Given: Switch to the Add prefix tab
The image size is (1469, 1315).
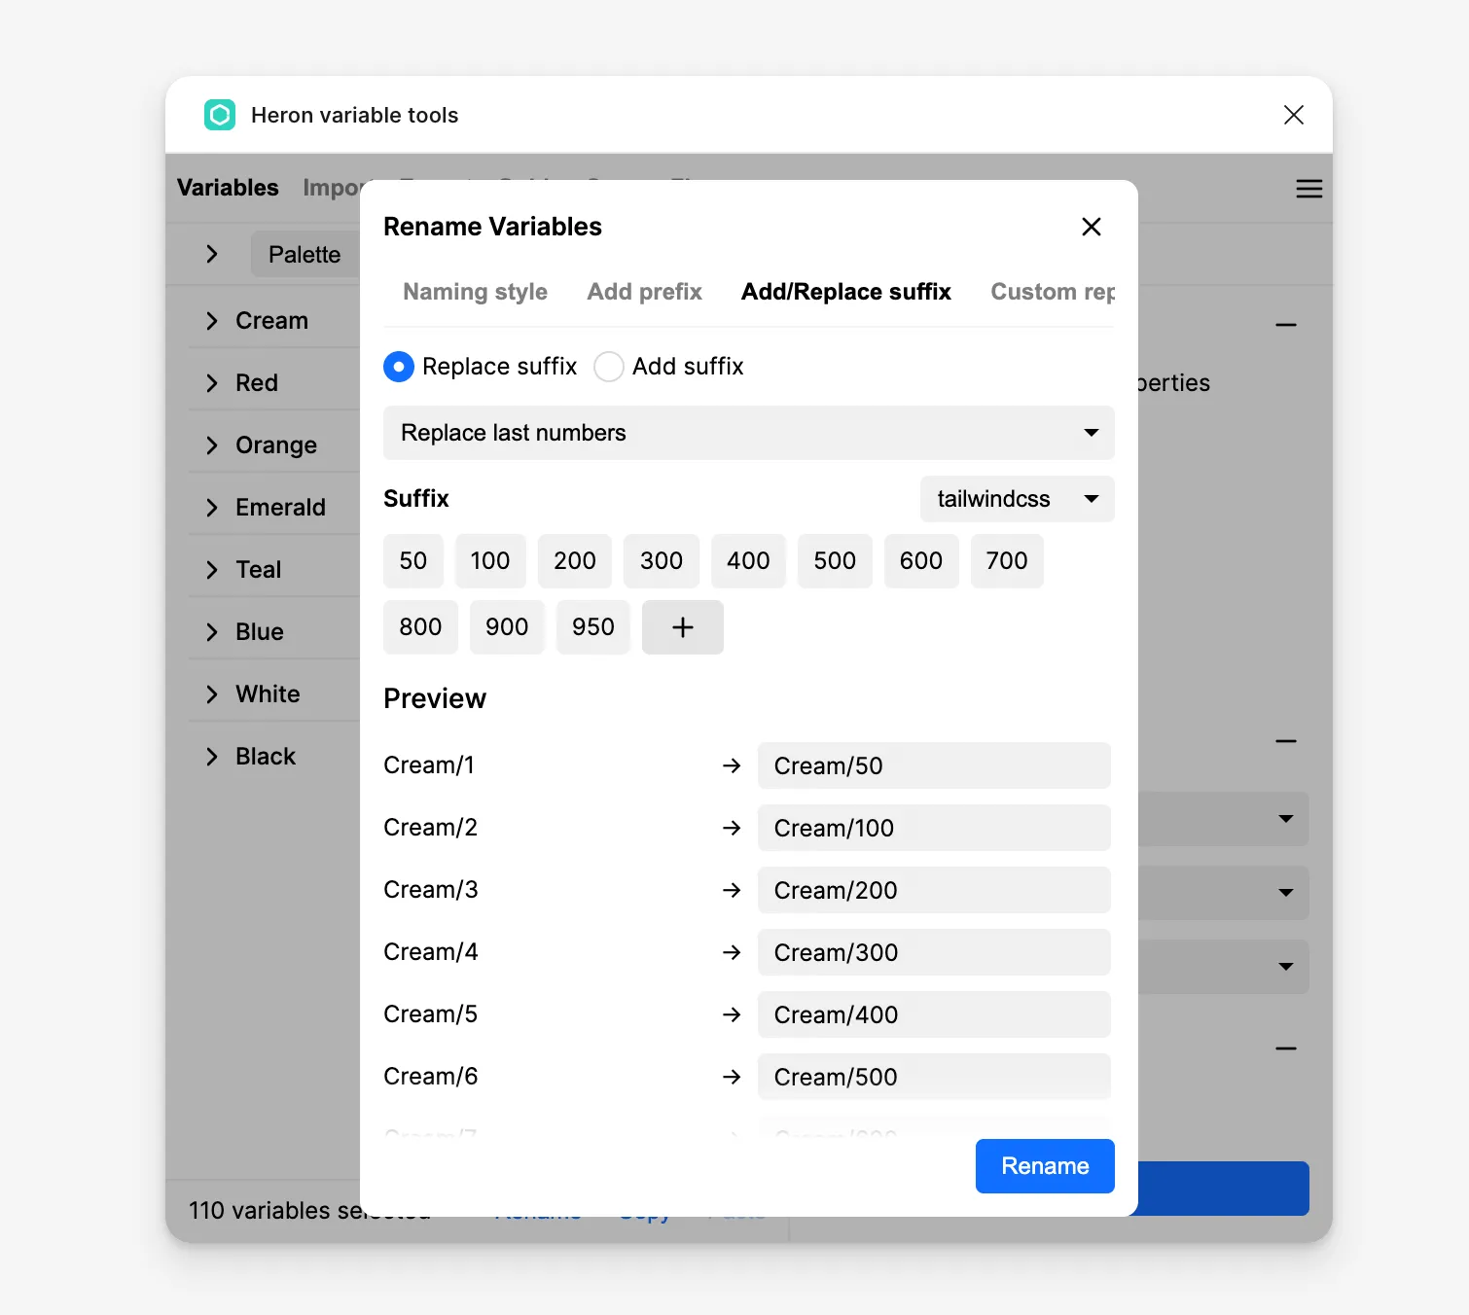Looking at the screenshot, I should 644,292.
